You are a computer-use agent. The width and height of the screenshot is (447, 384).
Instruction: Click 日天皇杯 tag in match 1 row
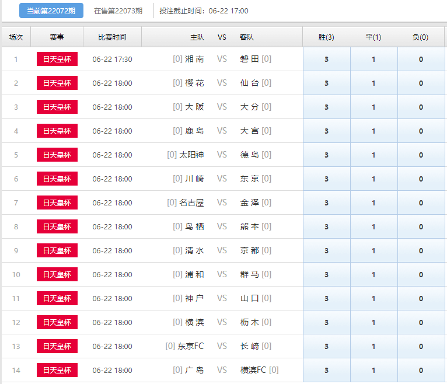57,59
